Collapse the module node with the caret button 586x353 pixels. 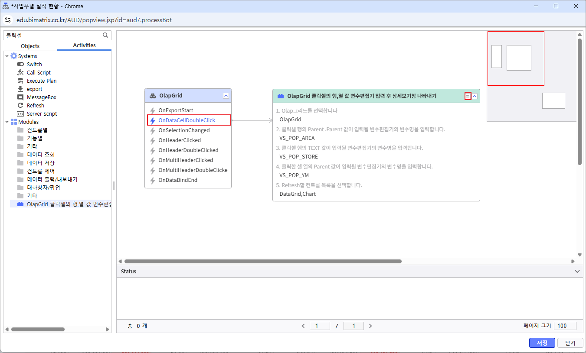(x=475, y=96)
